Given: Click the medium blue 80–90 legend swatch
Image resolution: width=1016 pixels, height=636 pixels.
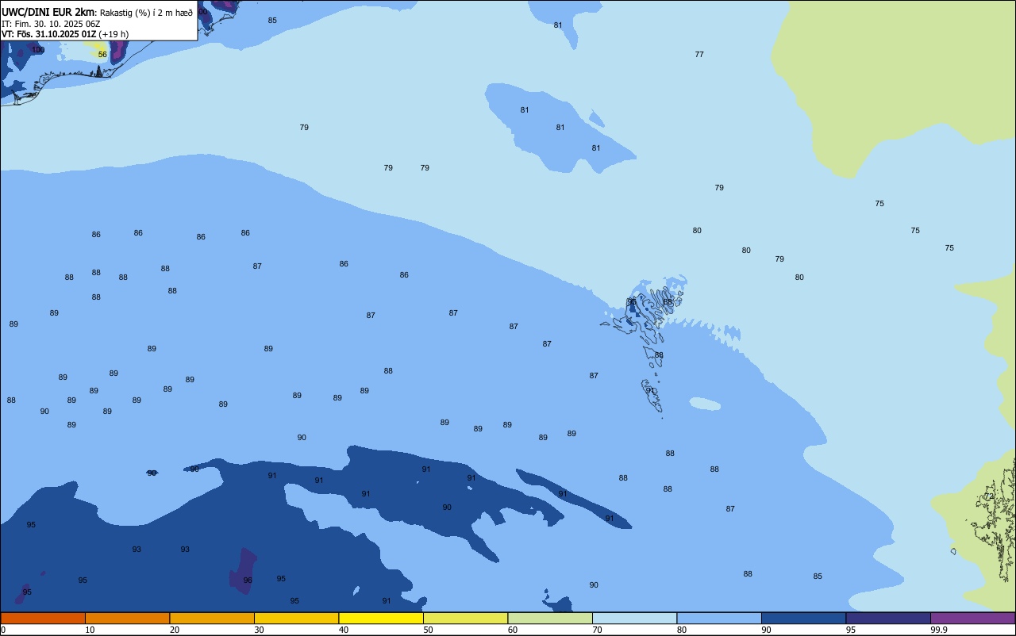Looking at the screenshot, I should pos(719,618).
